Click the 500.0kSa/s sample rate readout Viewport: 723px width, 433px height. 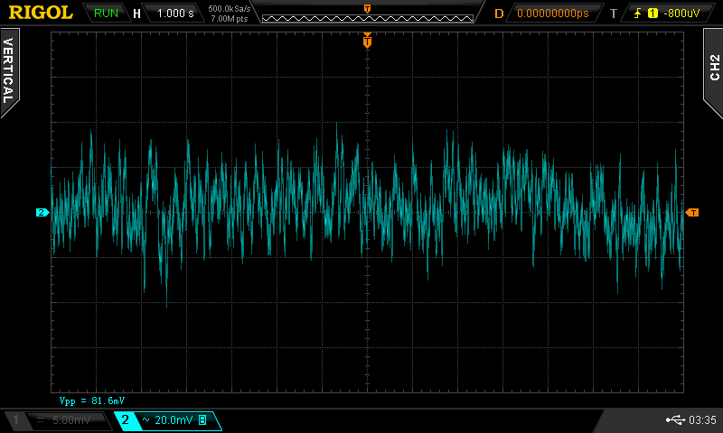point(230,9)
